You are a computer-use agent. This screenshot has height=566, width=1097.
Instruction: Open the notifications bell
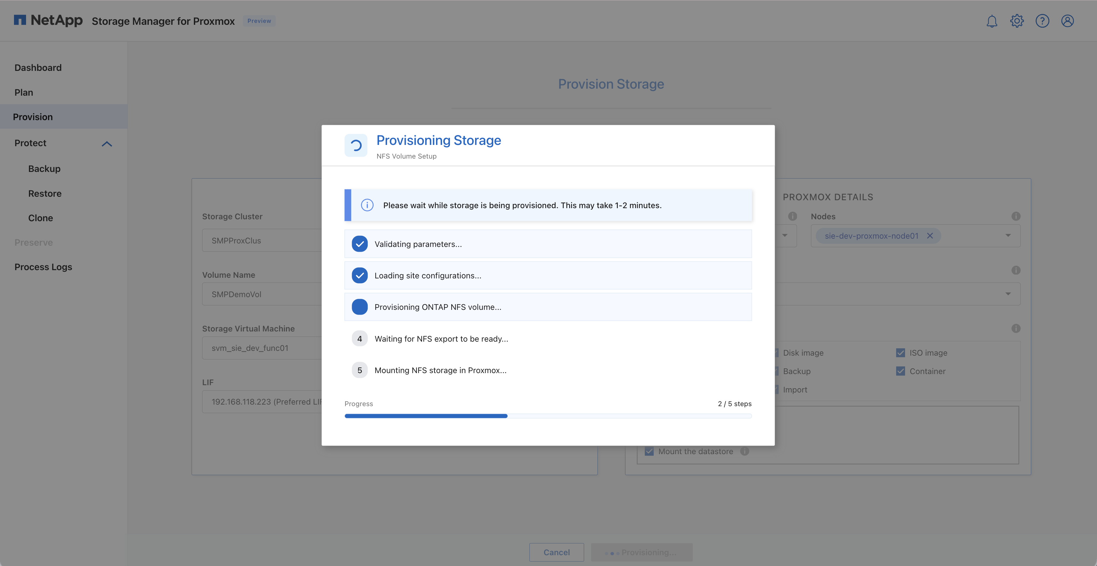[991, 20]
